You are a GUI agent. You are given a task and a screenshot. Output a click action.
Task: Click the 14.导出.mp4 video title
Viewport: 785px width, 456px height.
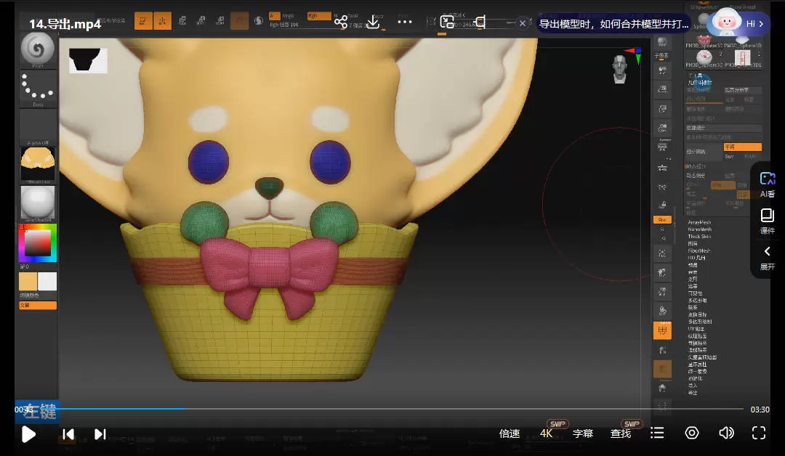(x=65, y=24)
